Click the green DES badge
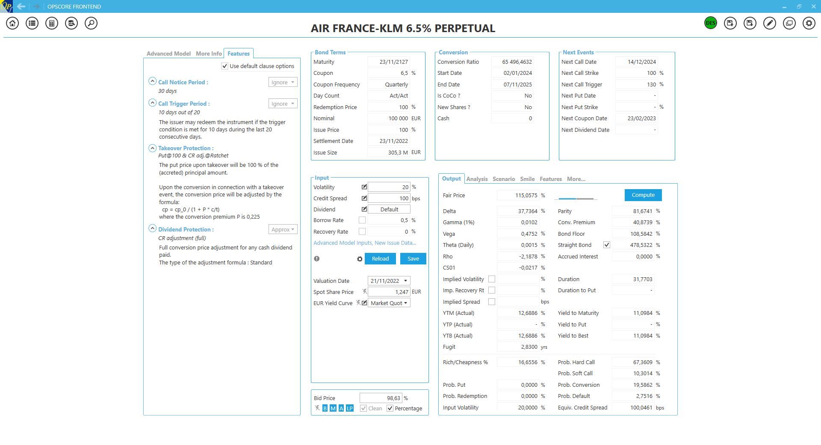Image resolution: width=821 pixels, height=445 pixels. coord(711,23)
